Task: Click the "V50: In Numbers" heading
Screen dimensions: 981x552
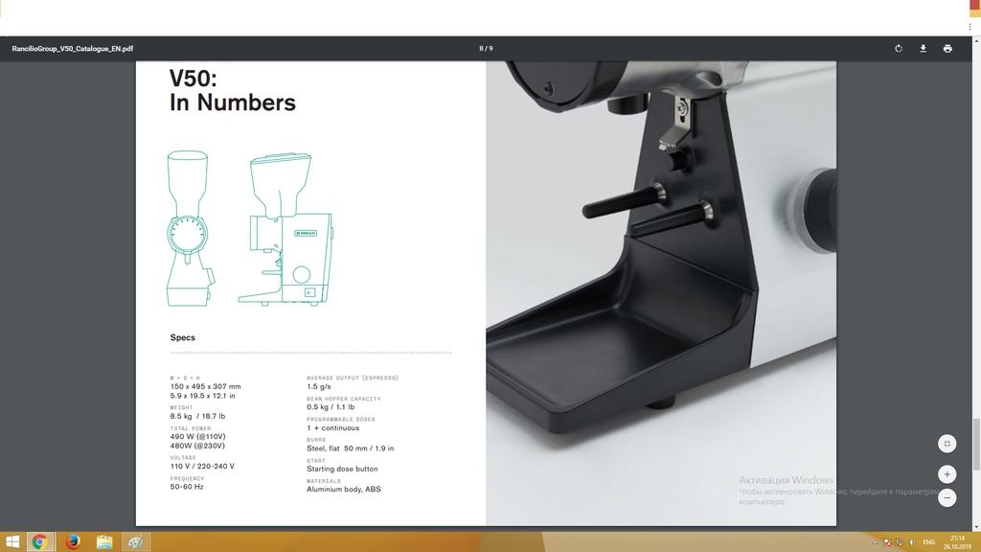Action: [232, 91]
